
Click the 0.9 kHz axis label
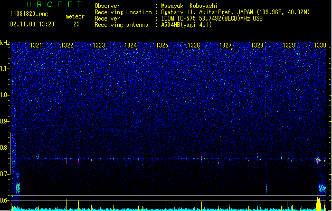tap(5, 121)
